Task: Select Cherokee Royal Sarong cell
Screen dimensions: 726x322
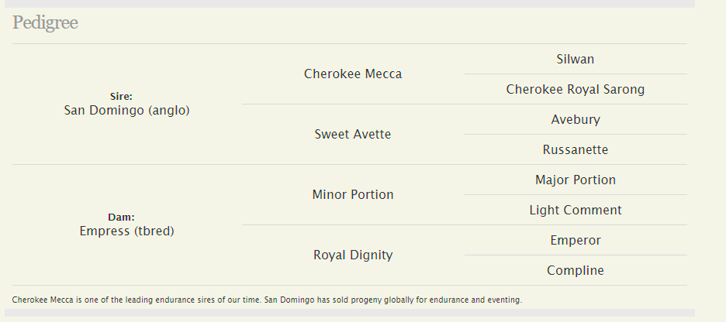Action: (576, 89)
